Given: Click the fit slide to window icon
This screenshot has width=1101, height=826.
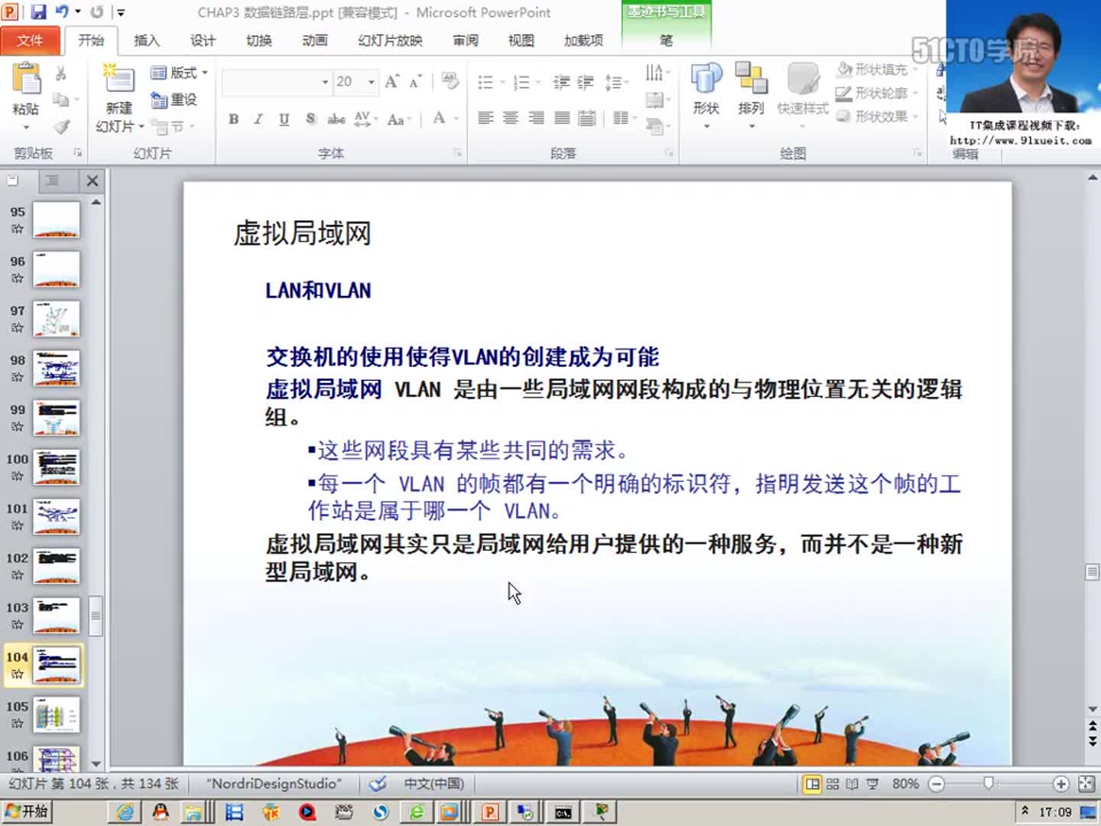Looking at the screenshot, I should coord(1086,784).
